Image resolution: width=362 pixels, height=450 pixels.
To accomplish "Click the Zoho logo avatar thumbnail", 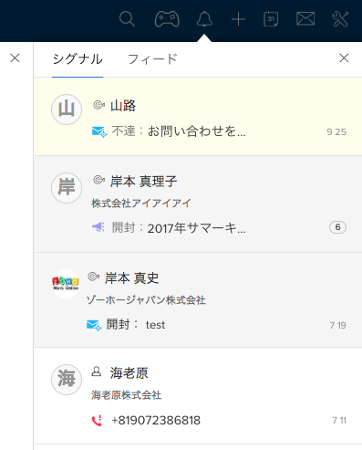I will (66, 284).
